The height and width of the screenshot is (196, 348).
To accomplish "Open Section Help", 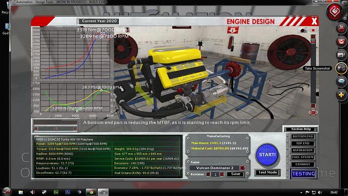I will tap(301, 129).
